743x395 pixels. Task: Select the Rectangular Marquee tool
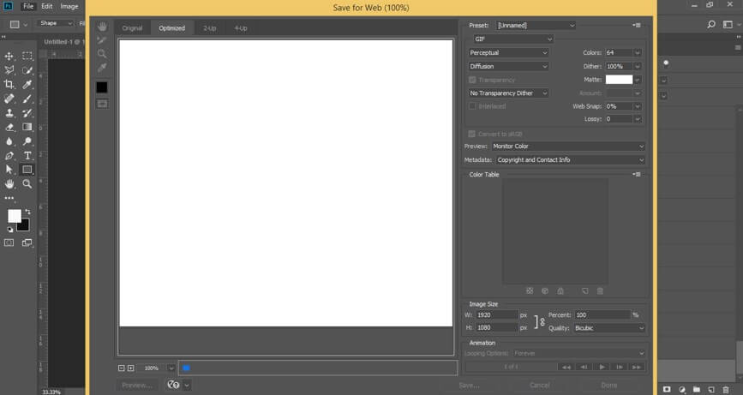point(27,56)
